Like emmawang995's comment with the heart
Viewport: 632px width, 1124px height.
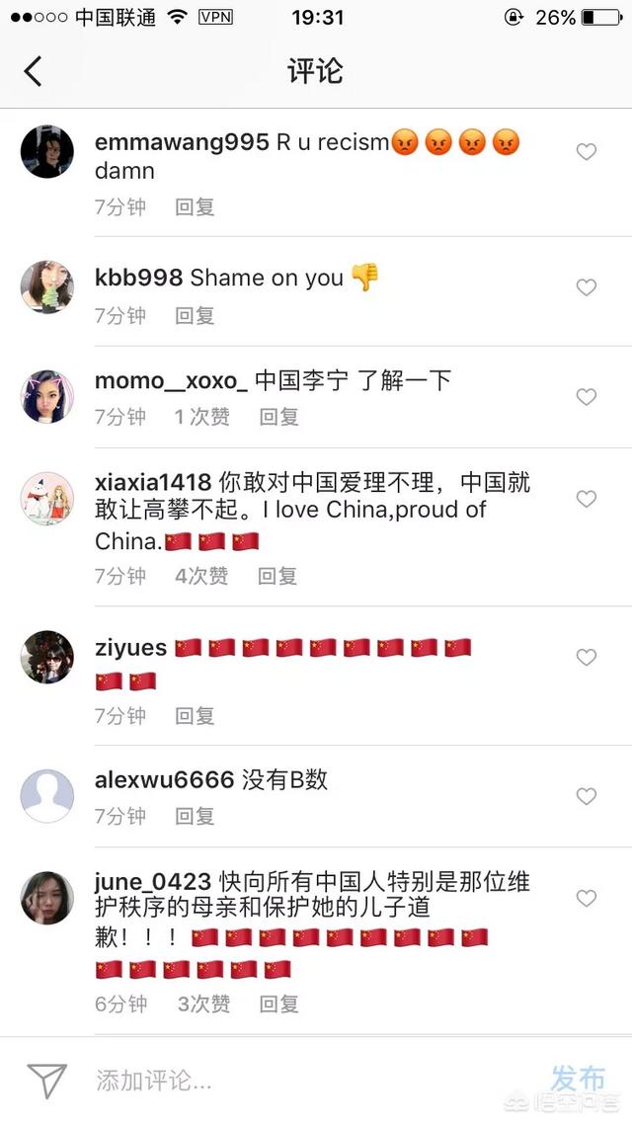click(x=587, y=151)
